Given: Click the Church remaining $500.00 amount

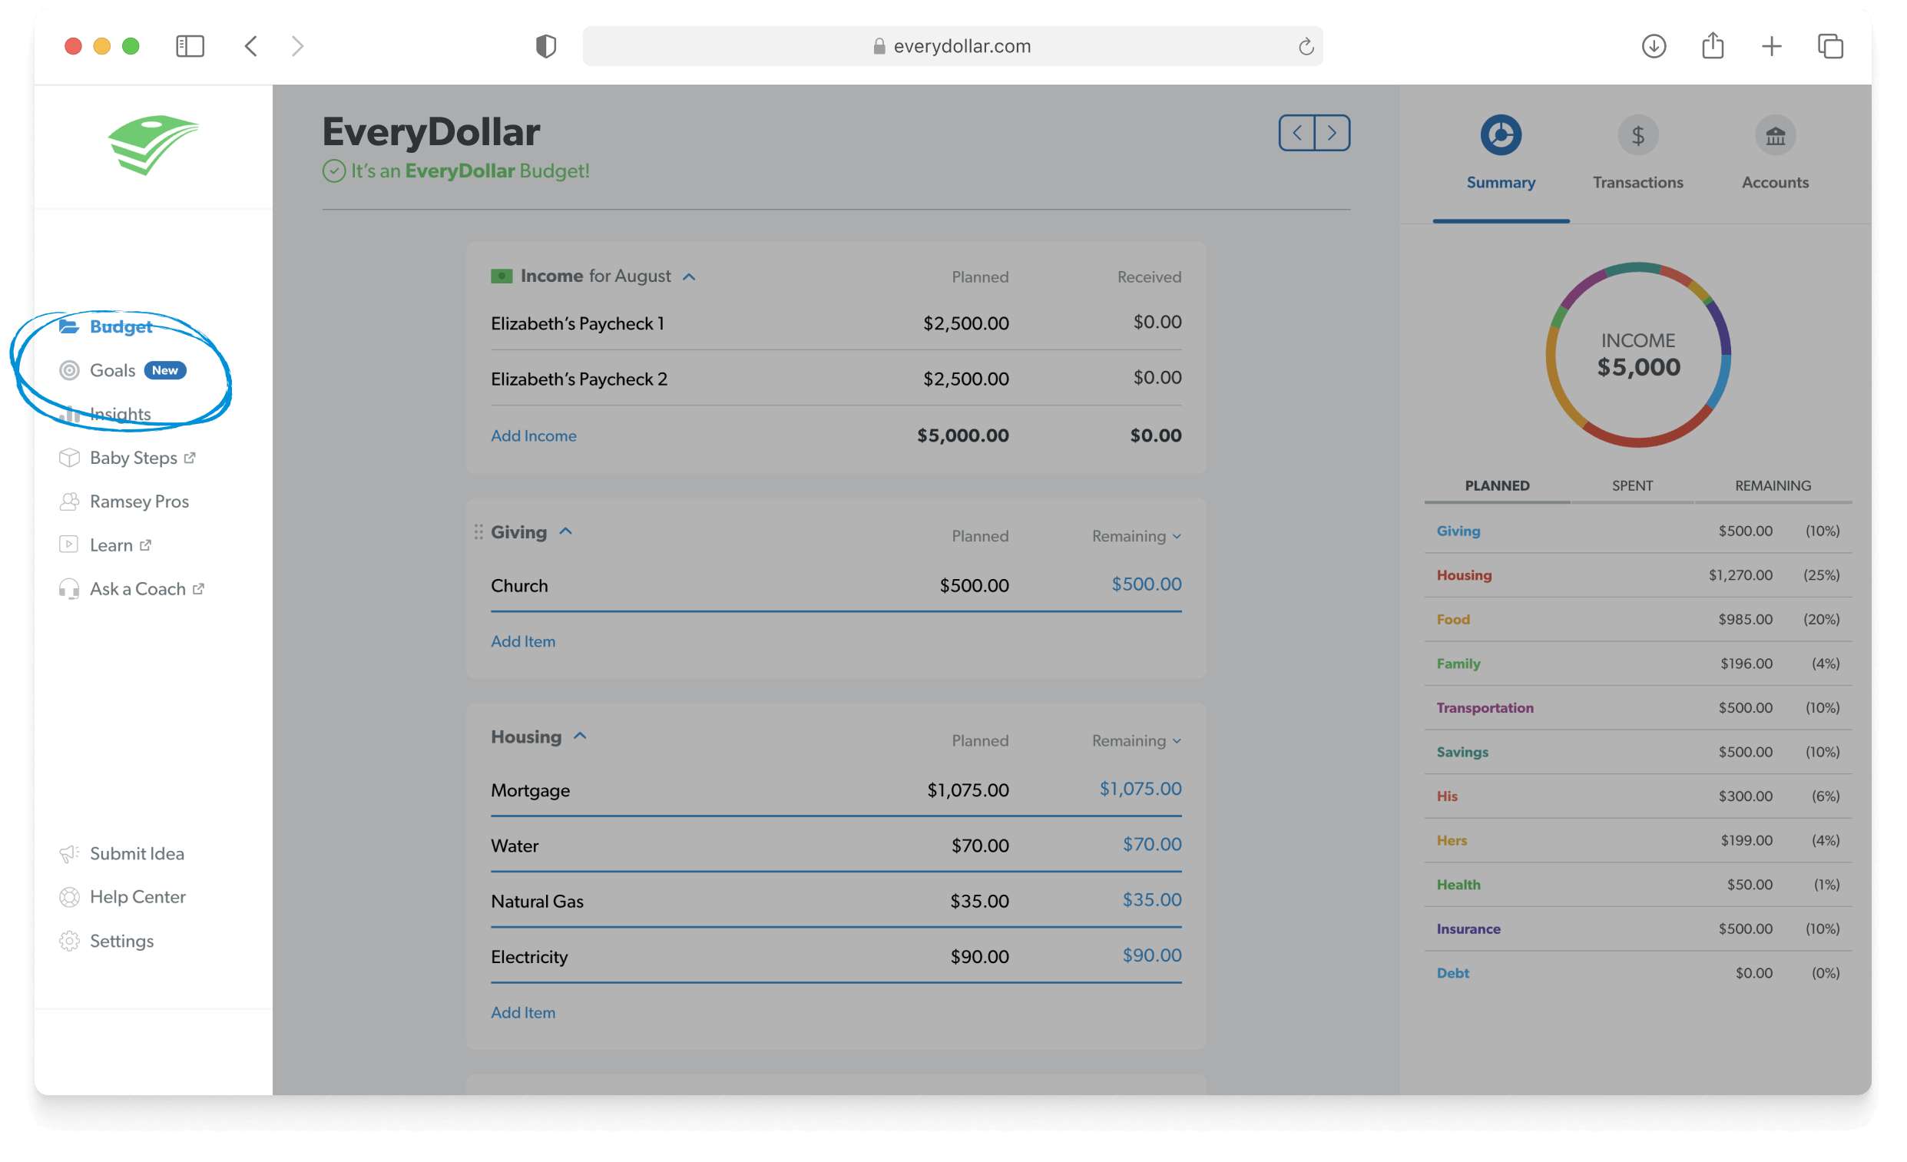Looking at the screenshot, I should point(1146,584).
